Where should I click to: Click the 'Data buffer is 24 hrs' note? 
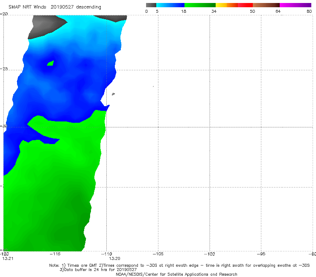click(98, 270)
